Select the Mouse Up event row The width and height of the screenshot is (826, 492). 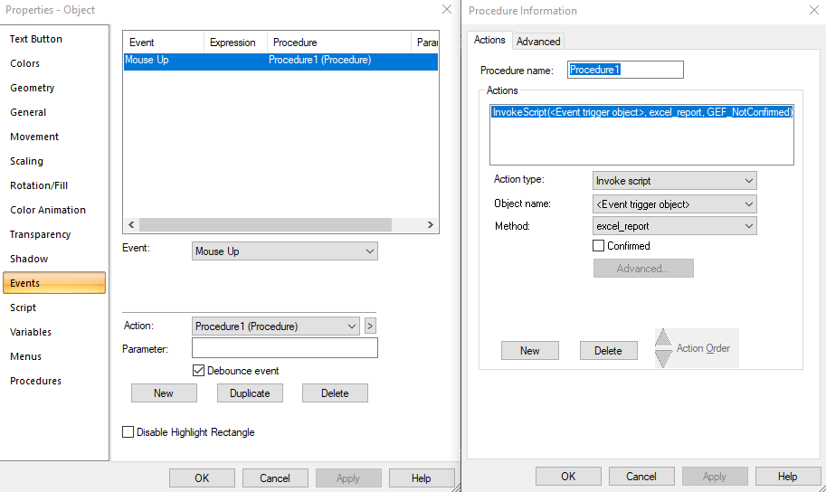point(280,61)
